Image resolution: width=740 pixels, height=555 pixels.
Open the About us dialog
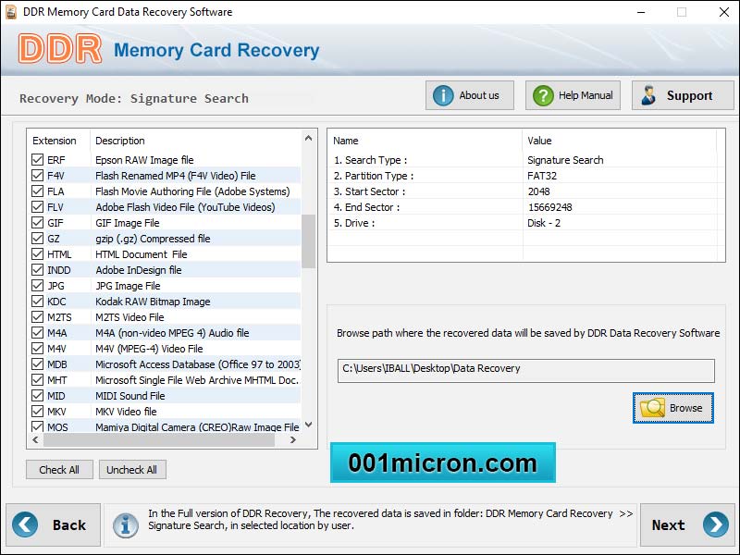(469, 95)
